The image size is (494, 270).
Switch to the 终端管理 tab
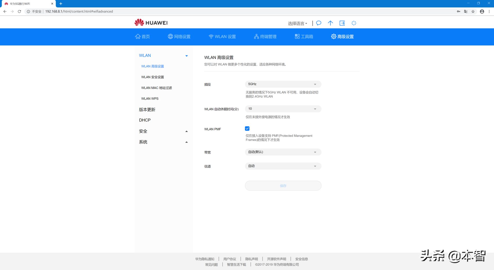click(x=265, y=36)
